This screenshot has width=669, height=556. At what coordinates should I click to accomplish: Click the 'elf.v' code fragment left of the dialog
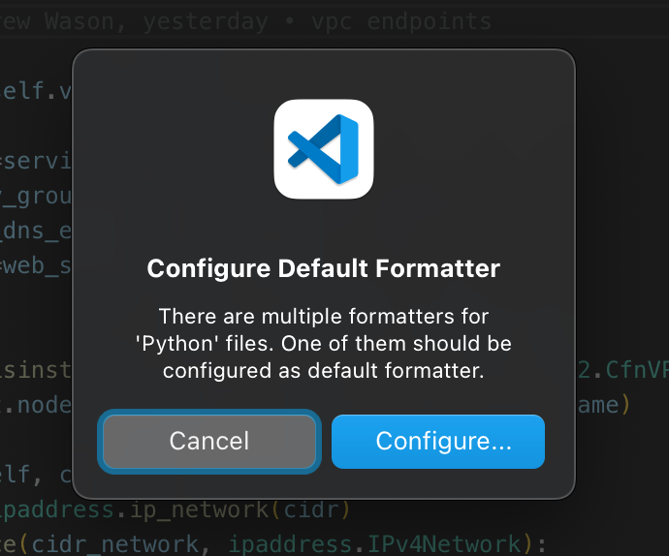(x=36, y=91)
